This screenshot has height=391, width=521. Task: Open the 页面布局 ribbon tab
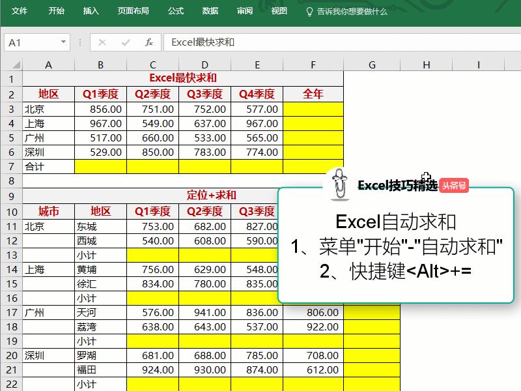131,10
